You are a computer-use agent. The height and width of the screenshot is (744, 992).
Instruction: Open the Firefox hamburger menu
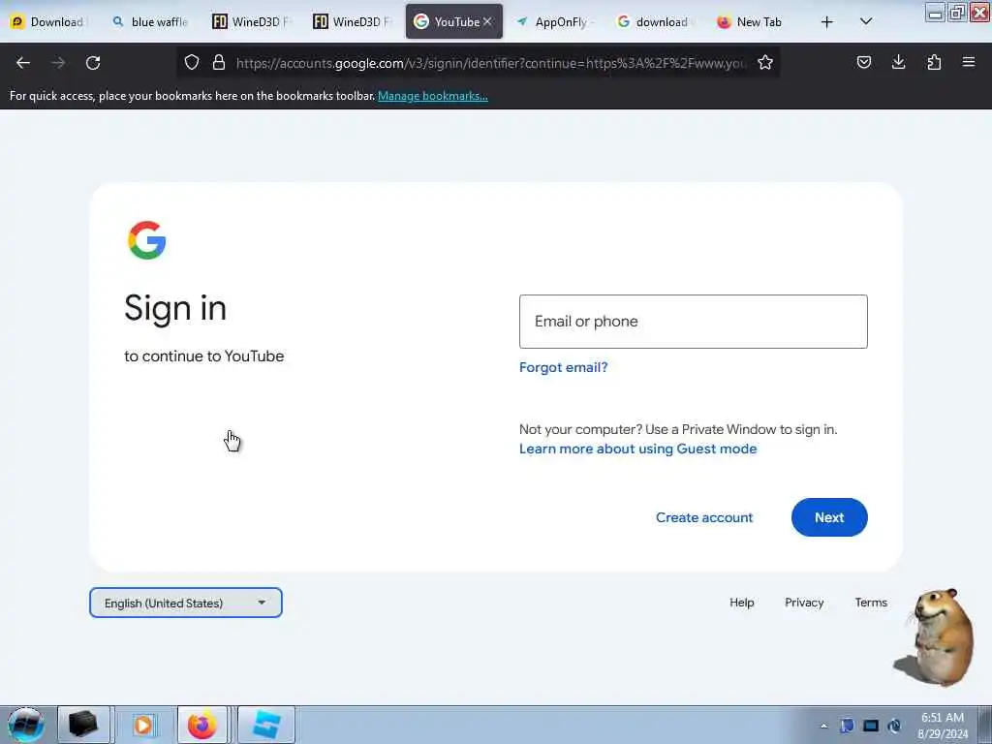969,62
